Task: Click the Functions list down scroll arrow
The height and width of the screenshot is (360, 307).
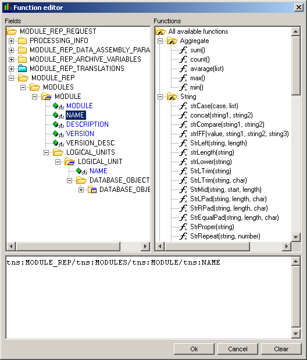Action: tap(296, 237)
